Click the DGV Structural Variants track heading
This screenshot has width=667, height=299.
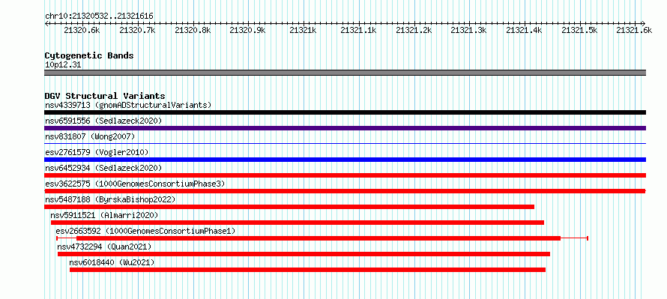[x=105, y=96]
